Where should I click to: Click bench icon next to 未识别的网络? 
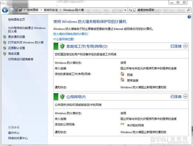(122, 125)
